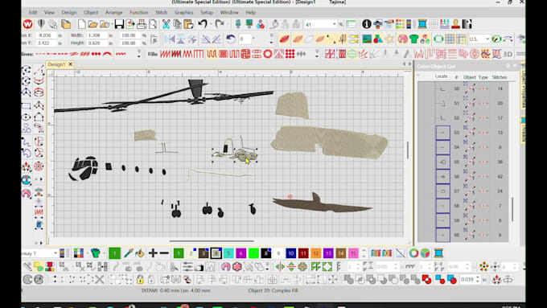Toggle the 3D view button

[x=508, y=54]
